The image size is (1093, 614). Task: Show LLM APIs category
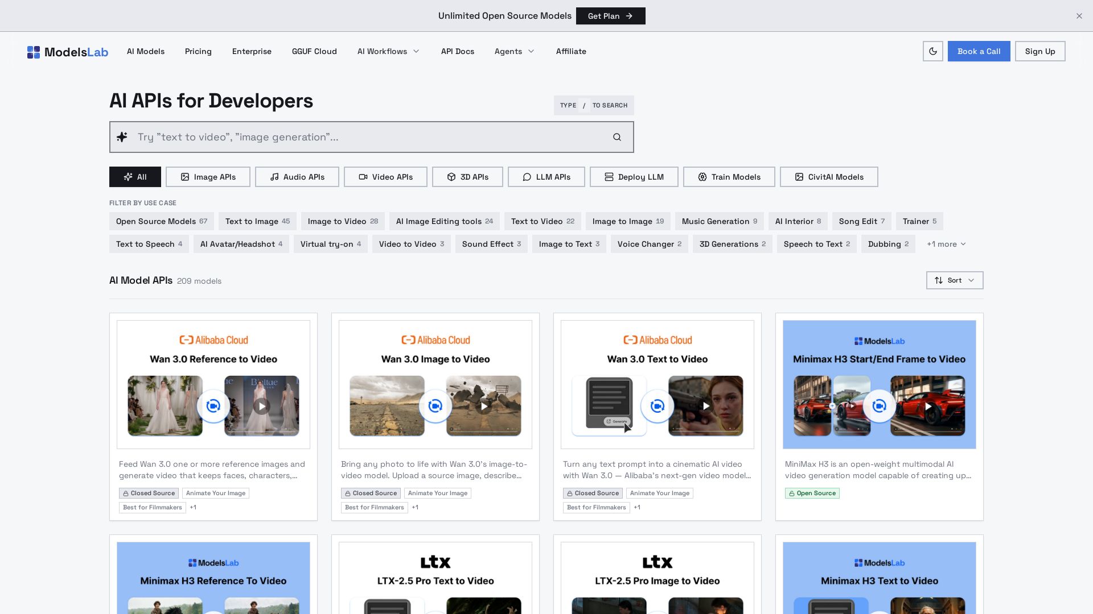tap(546, 177)
